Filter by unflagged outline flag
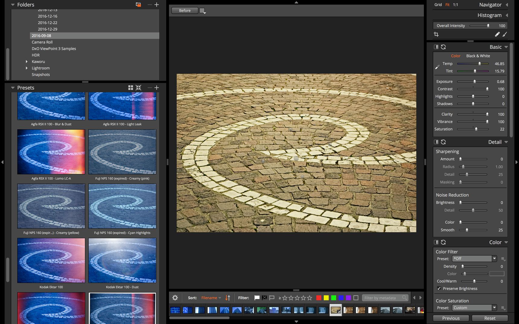 pyautogui.click(x=272, y=298)
